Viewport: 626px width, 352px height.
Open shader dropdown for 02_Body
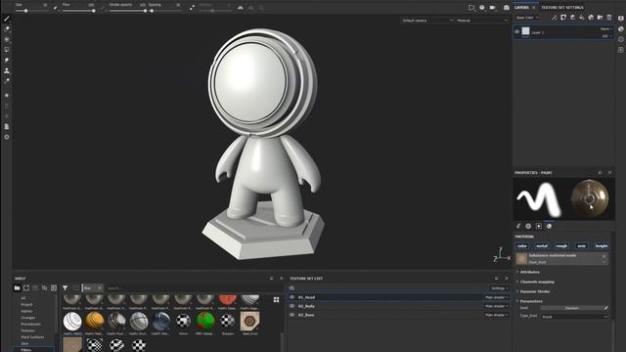click(496, 306)
